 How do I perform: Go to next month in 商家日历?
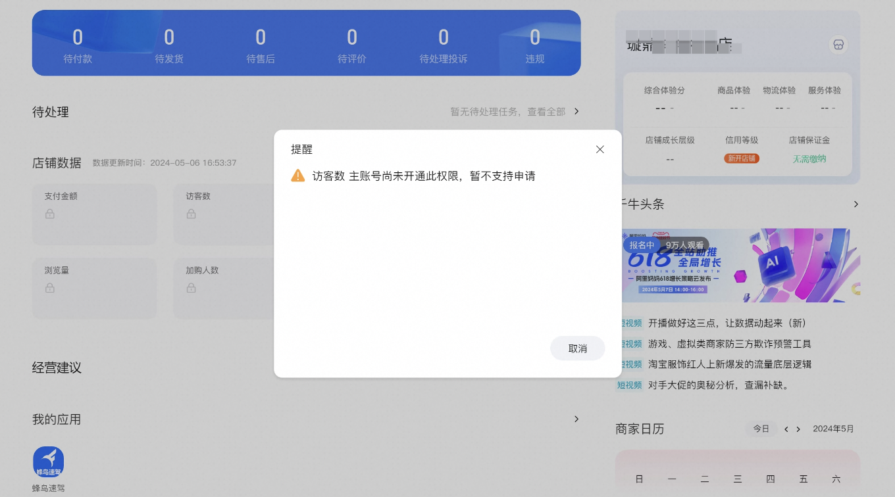(x=798, y=429)
